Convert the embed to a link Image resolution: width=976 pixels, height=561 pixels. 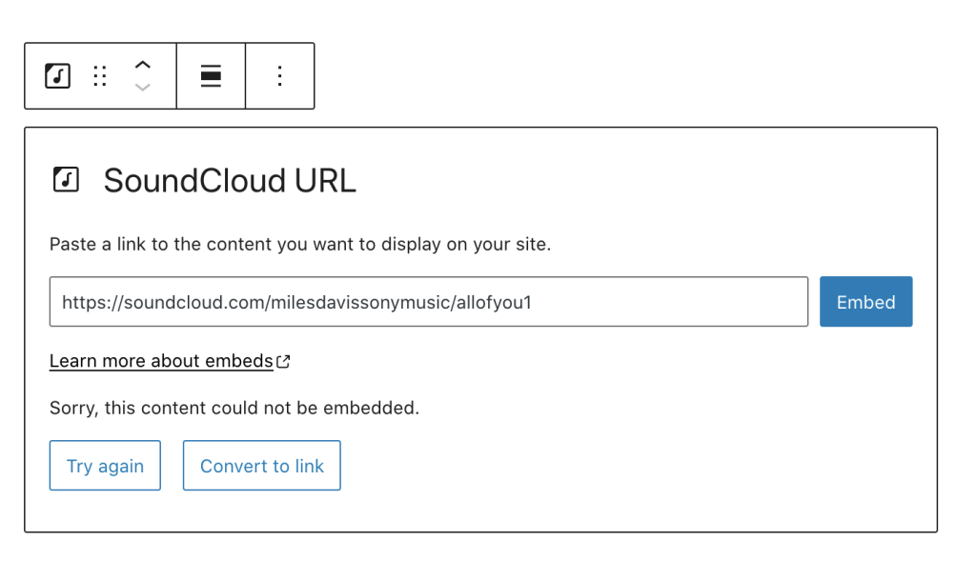tap(261, 465)
